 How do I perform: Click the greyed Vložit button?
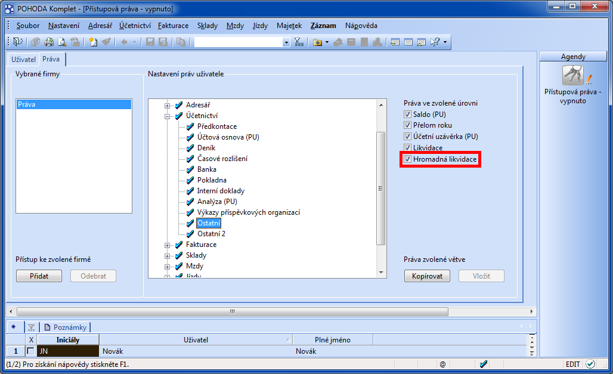[x=481, y=276]
